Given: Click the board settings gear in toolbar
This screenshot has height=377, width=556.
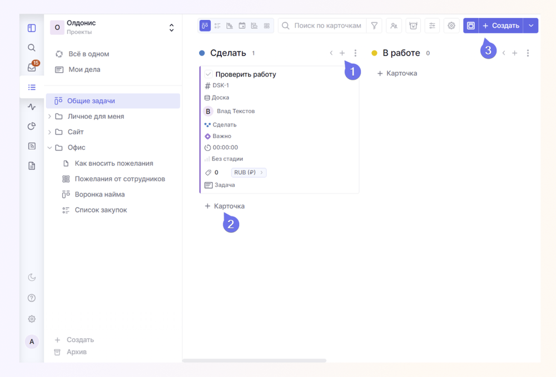Looking at the screenshot, I should point(451,26).
